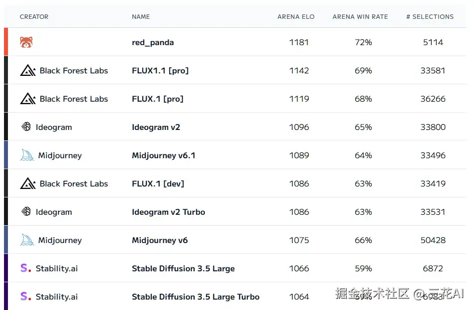The width and height of the screenshot is (474, 310).
Task: Click Black Forest Labs logo beside FLUX1.1 [pro]
Action: (x=28, y=70)
